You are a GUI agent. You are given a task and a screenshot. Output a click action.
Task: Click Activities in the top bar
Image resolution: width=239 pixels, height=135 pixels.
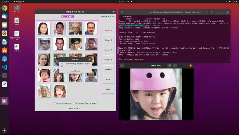(5, 2)
